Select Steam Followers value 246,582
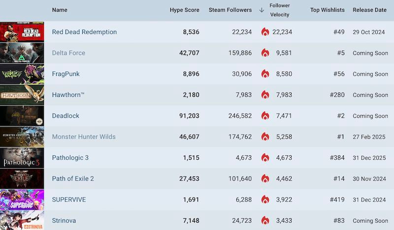The image size is (394, 230). (240, 115)
